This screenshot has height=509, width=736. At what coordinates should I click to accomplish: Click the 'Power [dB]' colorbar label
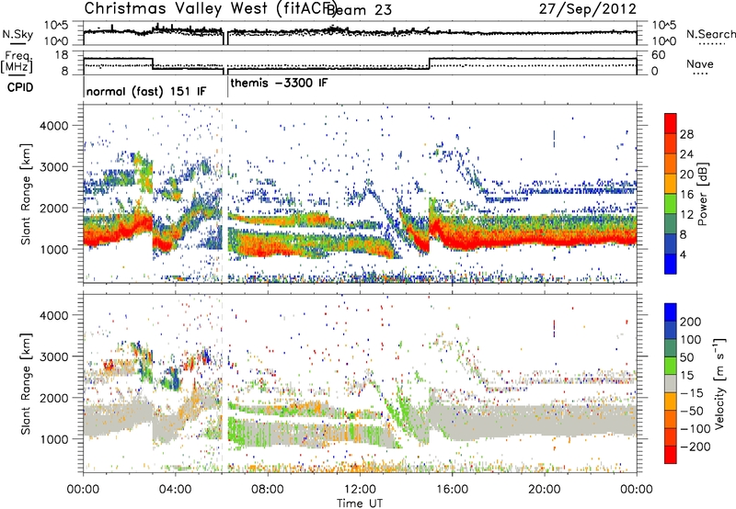[x=703, y=194]
